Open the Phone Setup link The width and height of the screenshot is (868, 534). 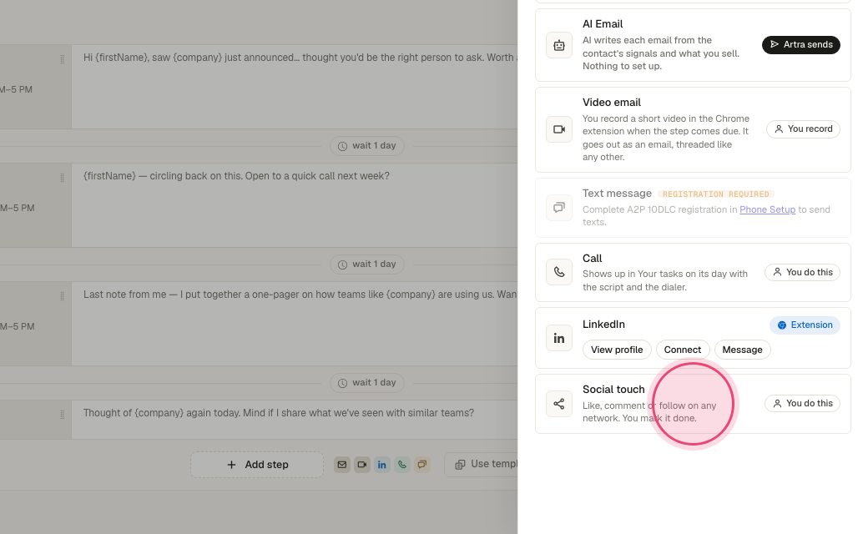[x=767, y=209]
